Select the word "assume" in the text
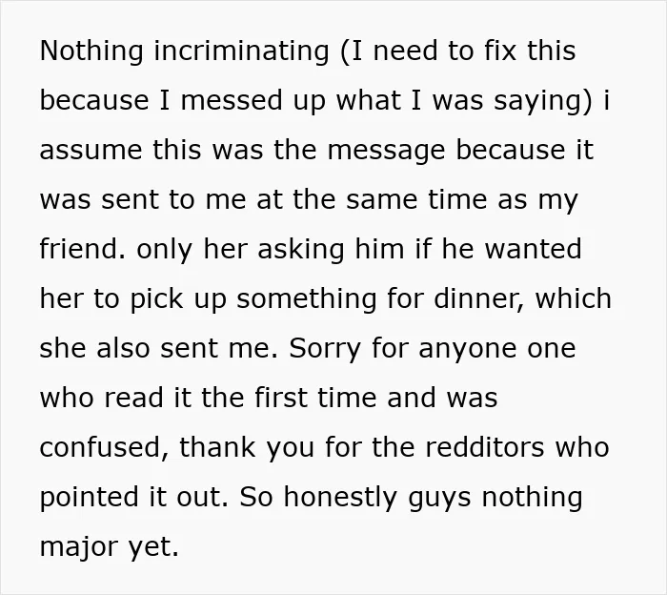667x595 pixels. click(x=91, y=151)
